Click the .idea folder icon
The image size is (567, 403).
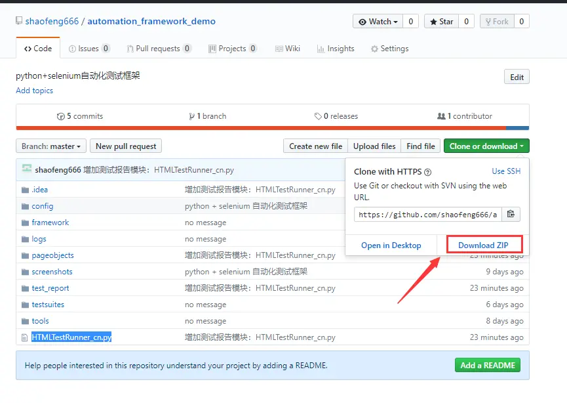coord(25,190)
